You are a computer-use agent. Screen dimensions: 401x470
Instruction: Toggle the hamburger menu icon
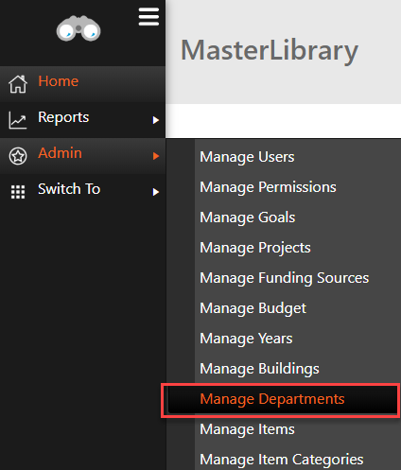tap(148, 17)
